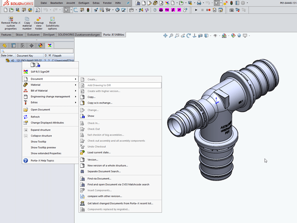The height and width of the screenshot is (223, 297).
Task: Click the SAP R/3 SignOff icon
Action: 26,72
